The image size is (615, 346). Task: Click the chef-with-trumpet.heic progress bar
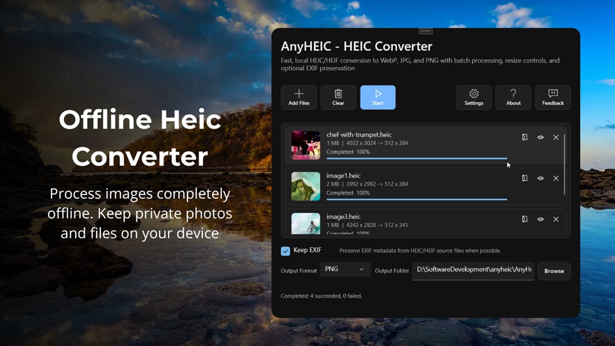[x=417, y=159]
